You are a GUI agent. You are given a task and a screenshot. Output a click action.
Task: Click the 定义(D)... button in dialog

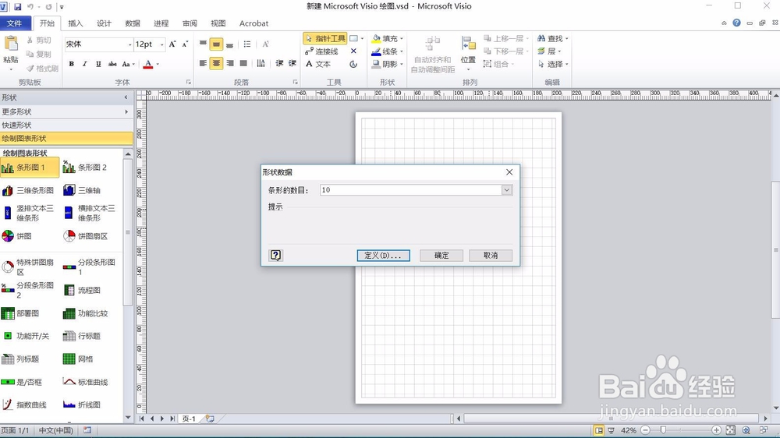click(383, 255)
